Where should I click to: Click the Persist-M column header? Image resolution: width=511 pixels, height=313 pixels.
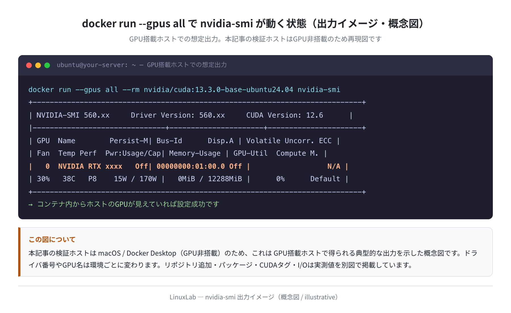(129, 141)
